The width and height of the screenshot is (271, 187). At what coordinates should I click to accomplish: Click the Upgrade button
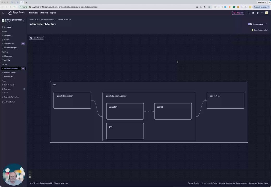[x=238, y=13]
